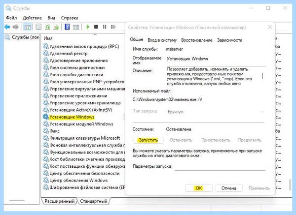Screen dimensions: 296x215
Task: Select the Факс service
Action: [x=54, y=131]
